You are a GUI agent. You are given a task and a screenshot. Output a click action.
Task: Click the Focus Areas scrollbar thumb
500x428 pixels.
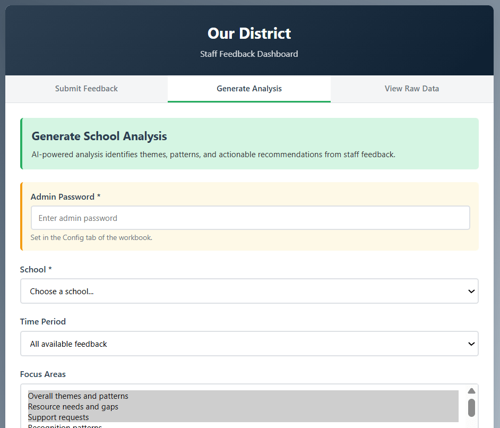click(471, 408)
